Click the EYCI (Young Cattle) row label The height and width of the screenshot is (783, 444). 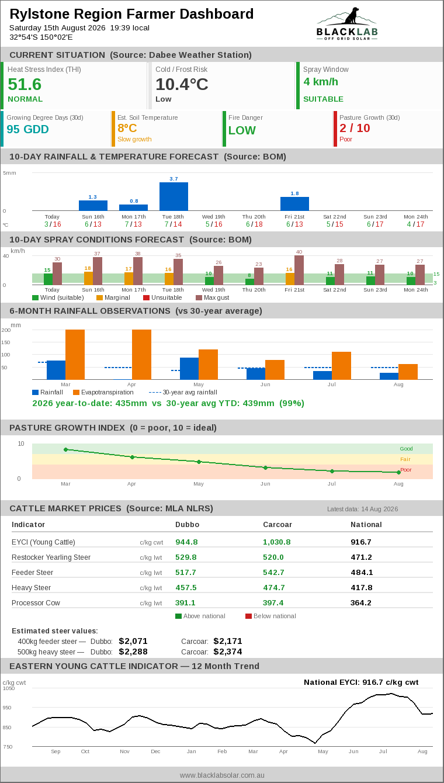[x=44, y=542]
